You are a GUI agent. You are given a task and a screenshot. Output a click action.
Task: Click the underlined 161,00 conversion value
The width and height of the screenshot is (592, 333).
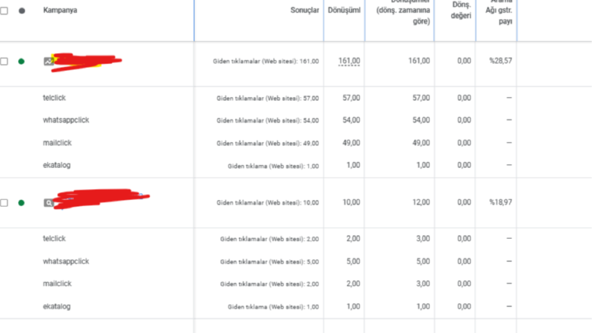pyautogui.click(x=349, y=60)
